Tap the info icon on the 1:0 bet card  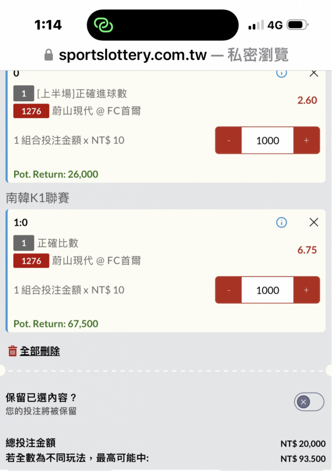pos(282,222)
